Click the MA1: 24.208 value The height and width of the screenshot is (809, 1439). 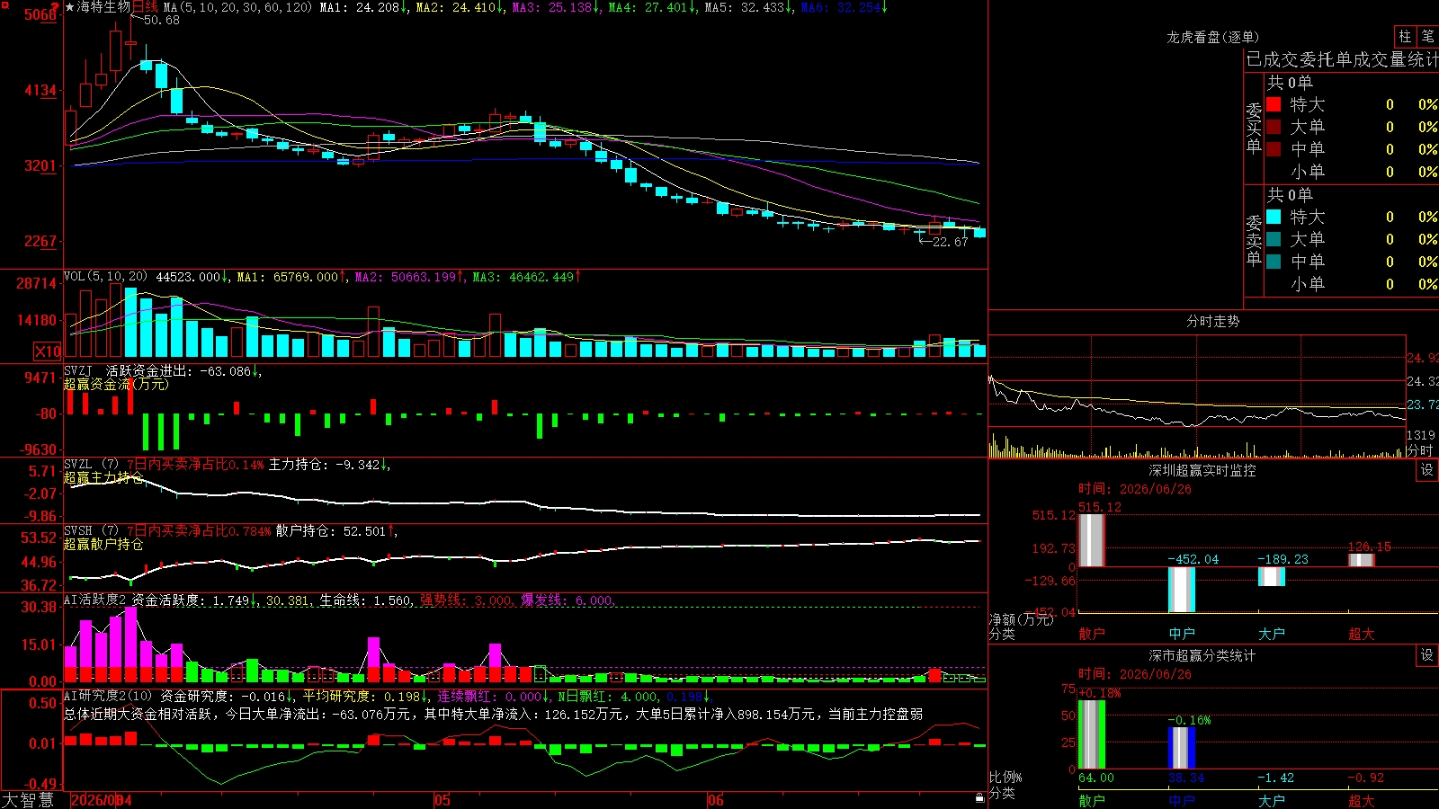(x=362, y=7)
